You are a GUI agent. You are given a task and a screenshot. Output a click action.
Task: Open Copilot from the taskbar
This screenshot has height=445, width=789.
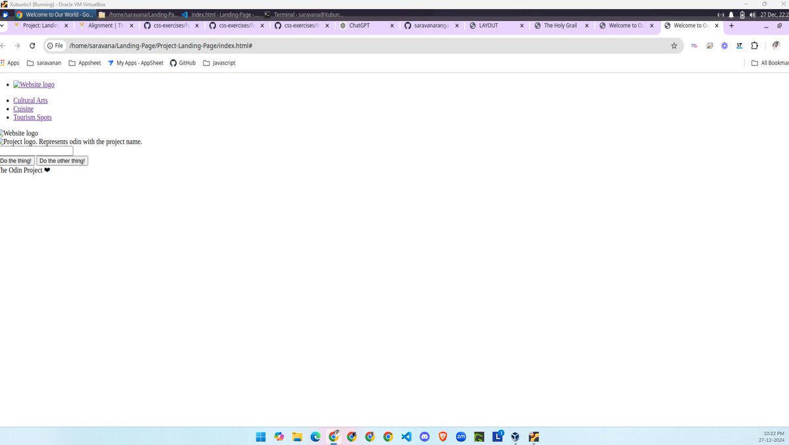click(x=279, y=436)
